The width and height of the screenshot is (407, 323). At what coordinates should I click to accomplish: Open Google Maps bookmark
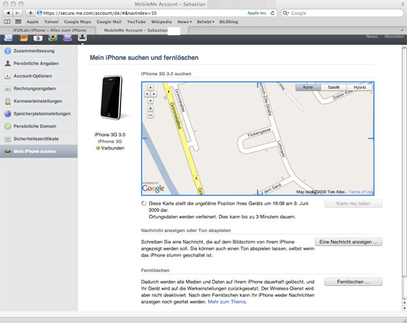(77, 22)
